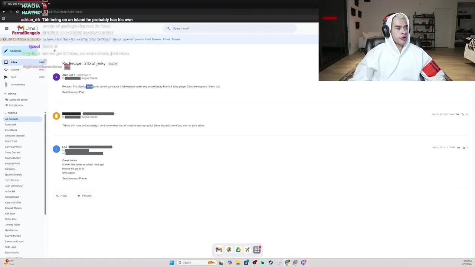Viewport: 475px width, 267px height.
Task: Select contact Marvin Minsky
Action: pyautogui.click(x=13, y=236)
